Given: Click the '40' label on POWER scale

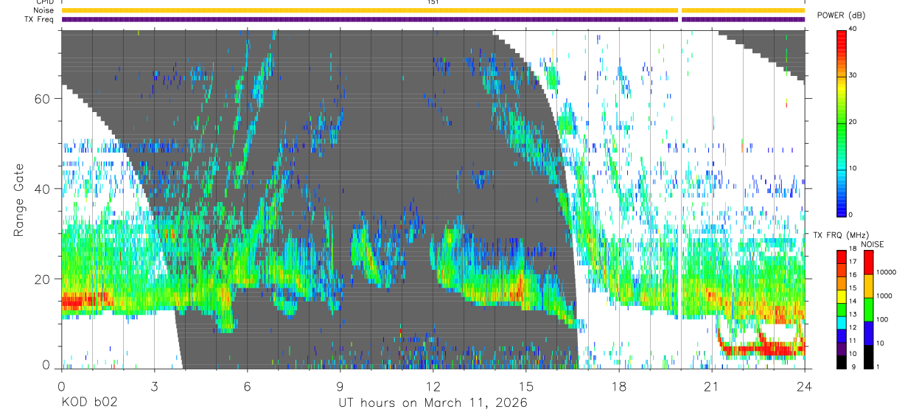Looking at the screenshot, I should [853, 29].
